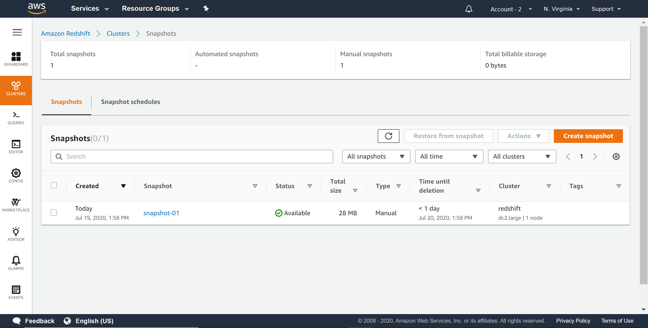This screenshot has width=648, height=328.
Task: Open the snapshot-01 link
Action: coord(161,213)
